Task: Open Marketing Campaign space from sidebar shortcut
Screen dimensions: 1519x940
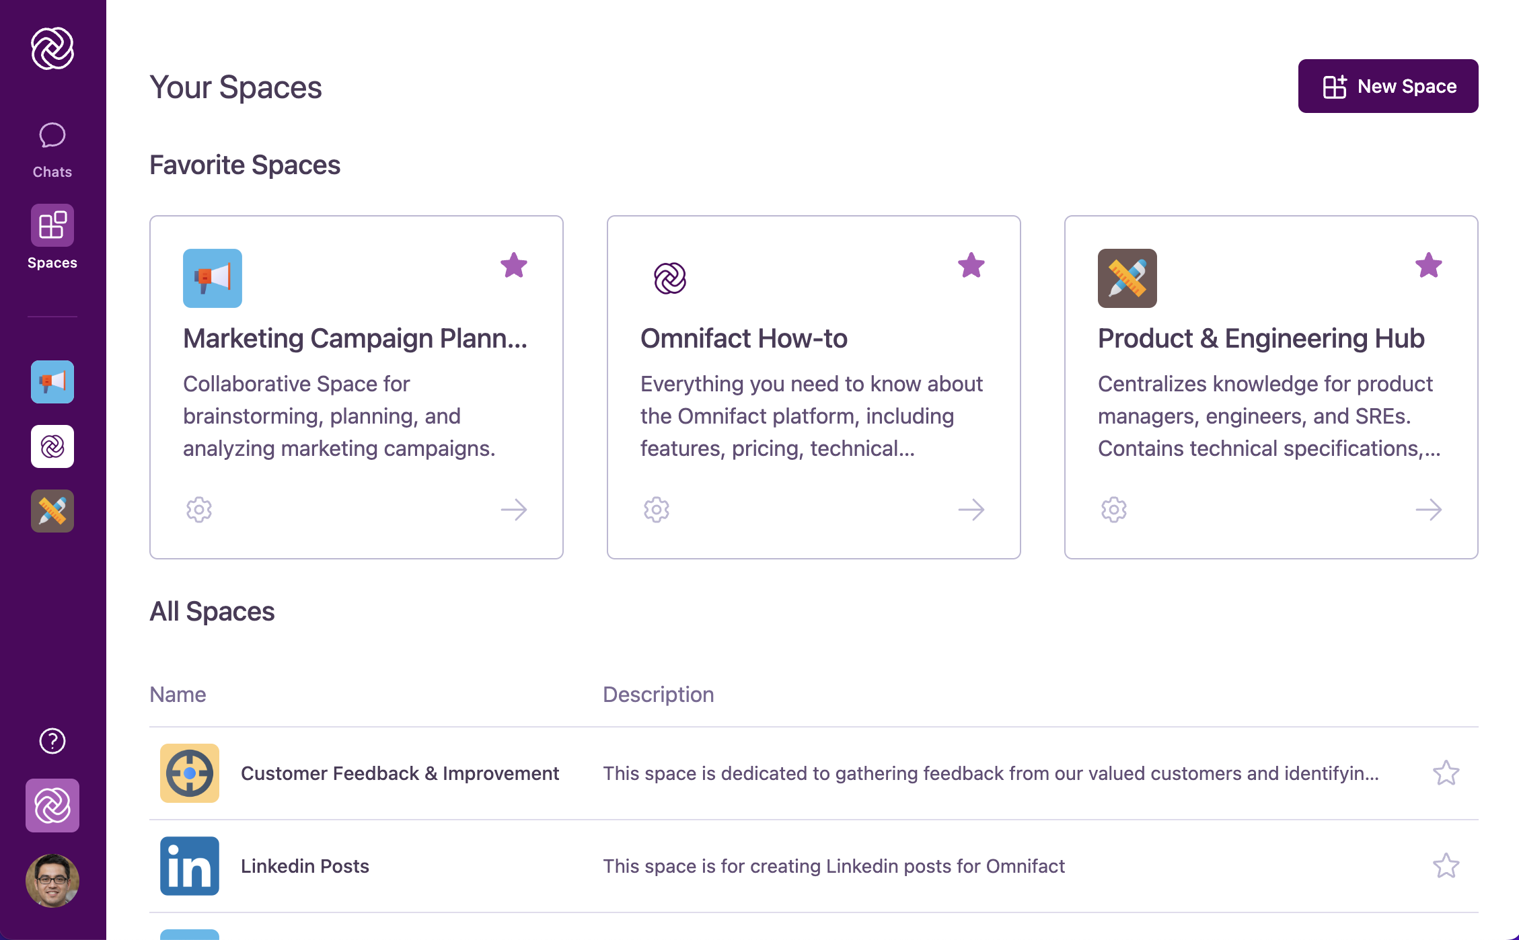Action: pyautogui.click(x=52, y=382)
